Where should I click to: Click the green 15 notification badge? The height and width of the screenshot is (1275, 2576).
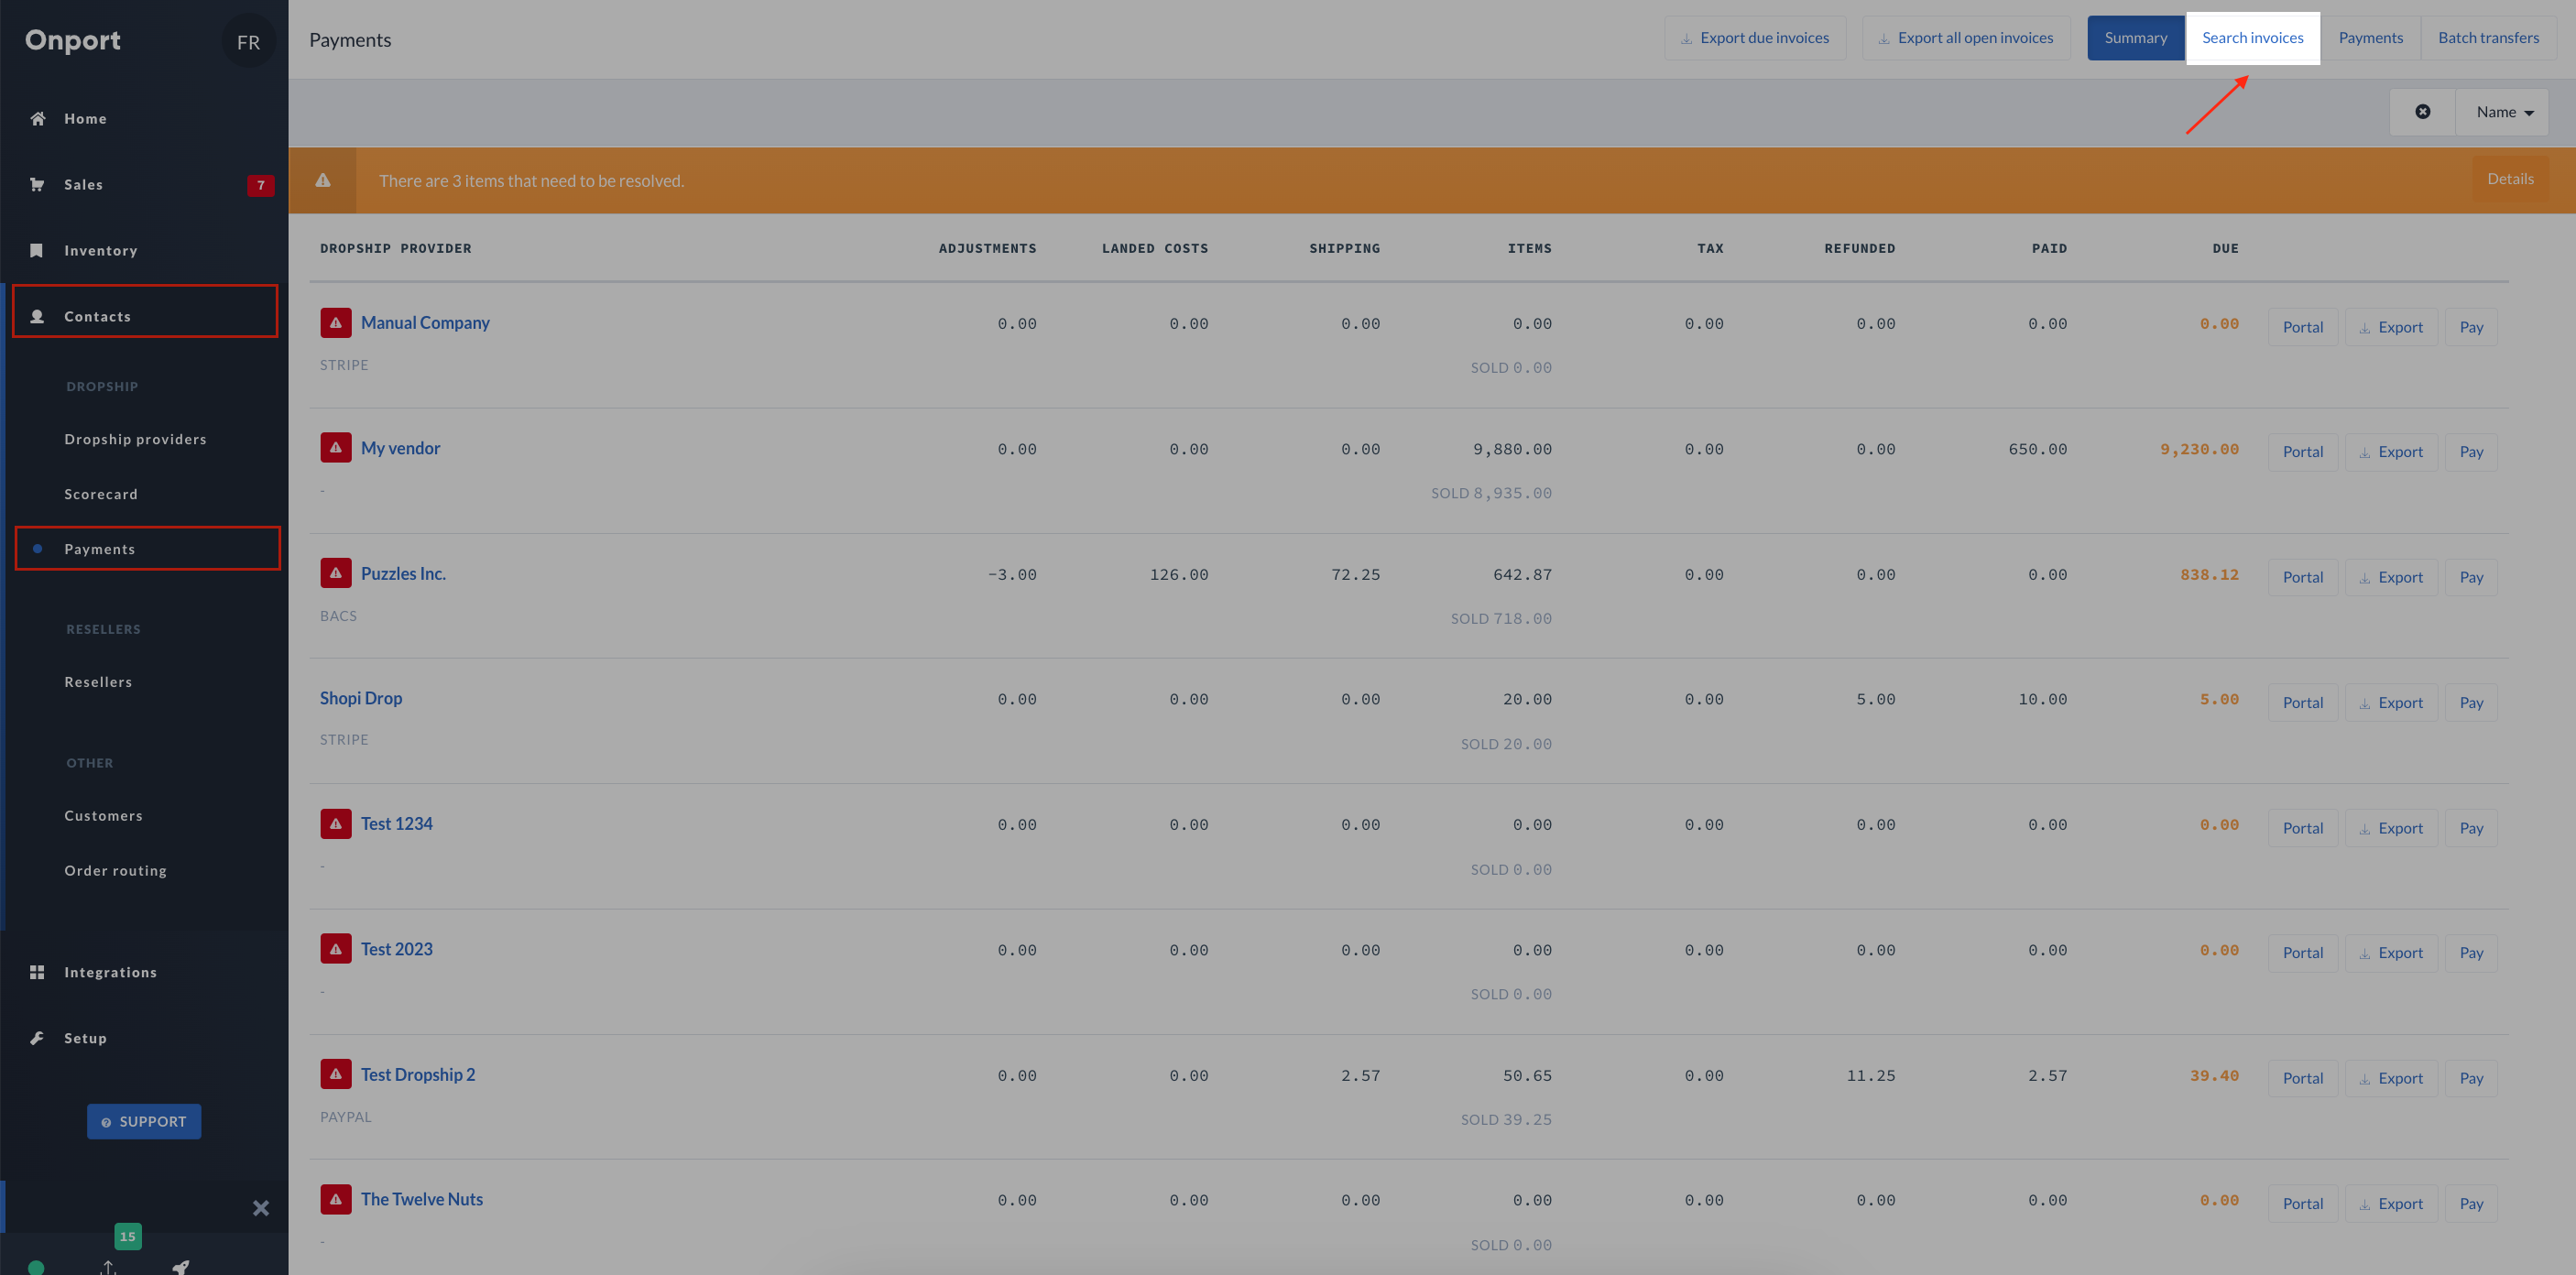click(x=128, y=1236)
